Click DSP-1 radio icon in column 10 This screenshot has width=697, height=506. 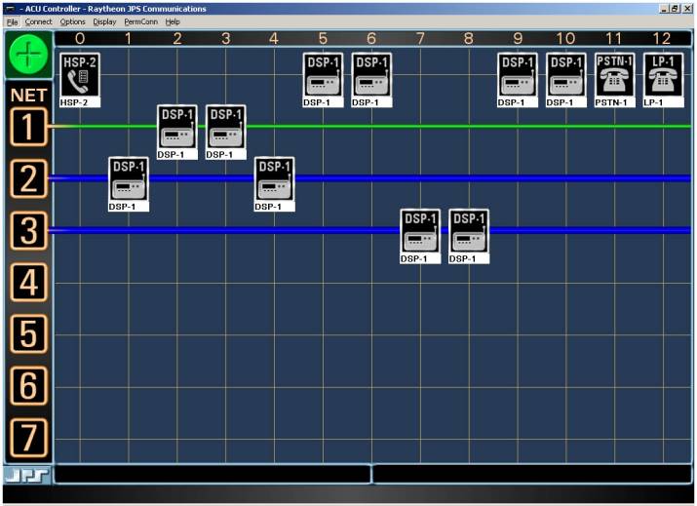click(x=566, y=75)
